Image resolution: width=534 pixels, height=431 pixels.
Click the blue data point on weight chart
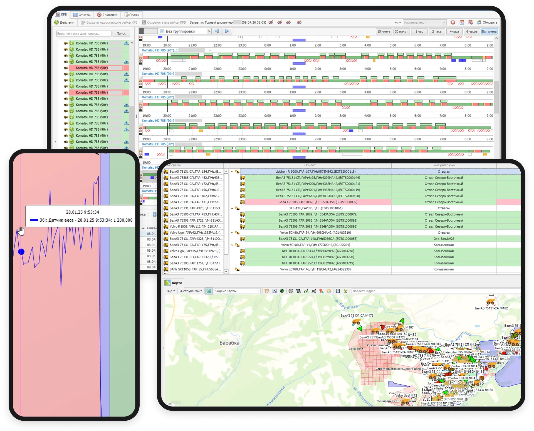click(21, 252)
